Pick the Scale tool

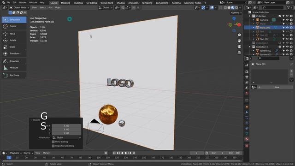[x=14, y=47]
